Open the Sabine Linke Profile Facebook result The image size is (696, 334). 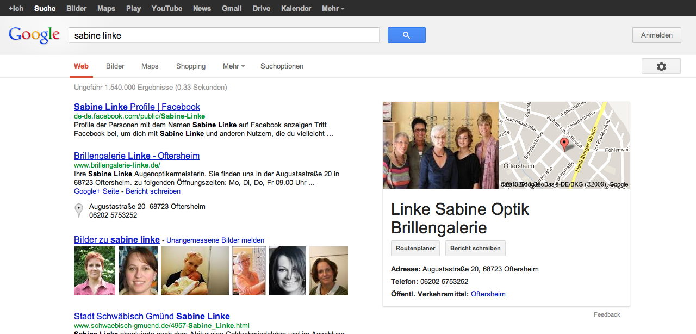pos(137,107)
